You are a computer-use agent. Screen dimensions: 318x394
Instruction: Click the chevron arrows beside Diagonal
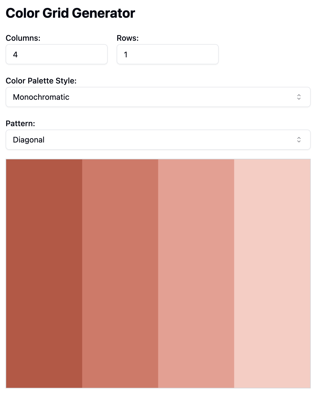pos(299,140)
